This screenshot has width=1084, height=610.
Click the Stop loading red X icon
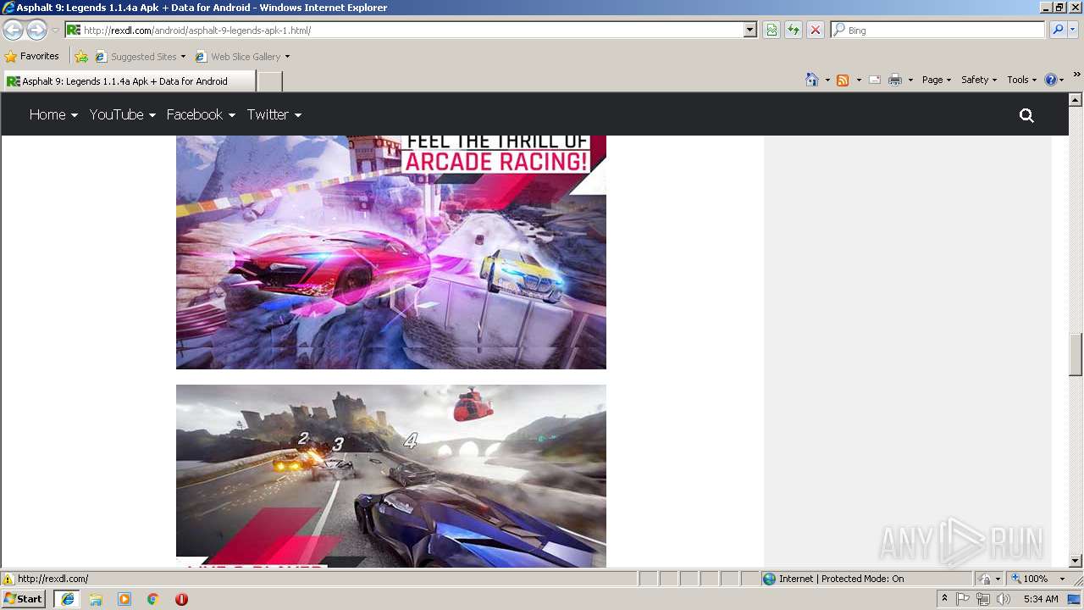(x=816, y=30)
